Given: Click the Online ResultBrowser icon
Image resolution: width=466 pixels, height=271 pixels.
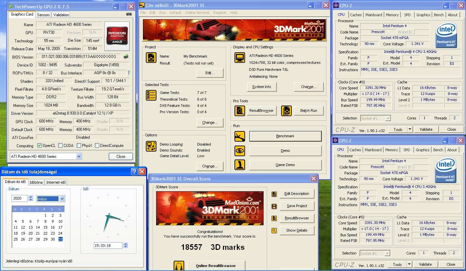Looking at the screenshot, I should click(x=179, y=266).
